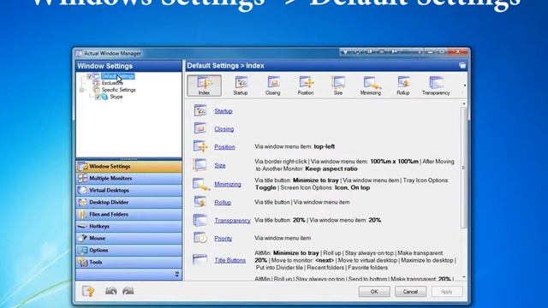548x308 pixels.
Task: Open the Startup toolbar icon
Action: pos(241,86)
